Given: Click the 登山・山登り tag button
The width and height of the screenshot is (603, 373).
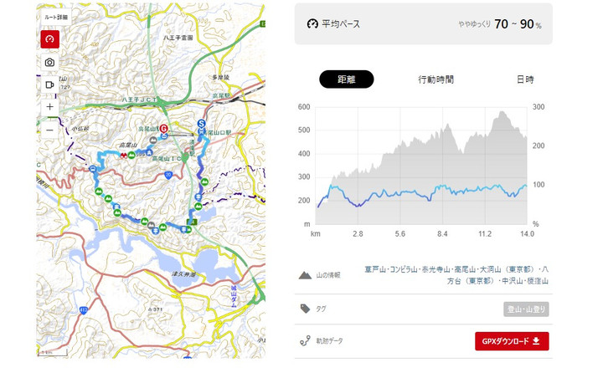Looking at the screenshot, I should coord(526,309).
